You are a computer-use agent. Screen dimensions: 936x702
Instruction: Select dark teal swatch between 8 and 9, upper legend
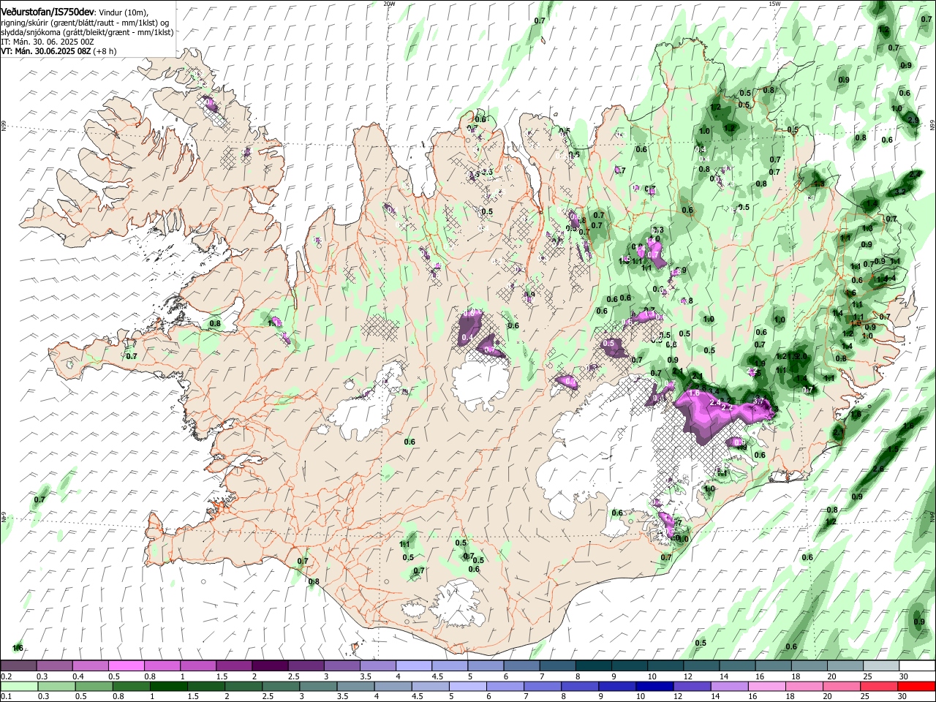593,665
